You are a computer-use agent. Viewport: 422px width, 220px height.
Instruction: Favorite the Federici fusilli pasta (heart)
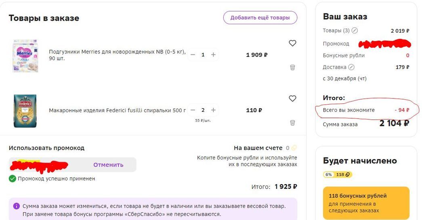[x=292, y=98]
